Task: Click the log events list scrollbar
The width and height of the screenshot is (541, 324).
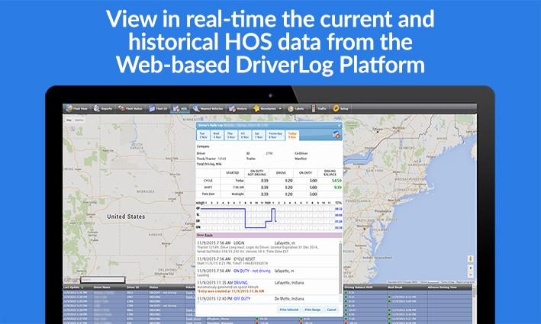Action: tap(340, 267)
